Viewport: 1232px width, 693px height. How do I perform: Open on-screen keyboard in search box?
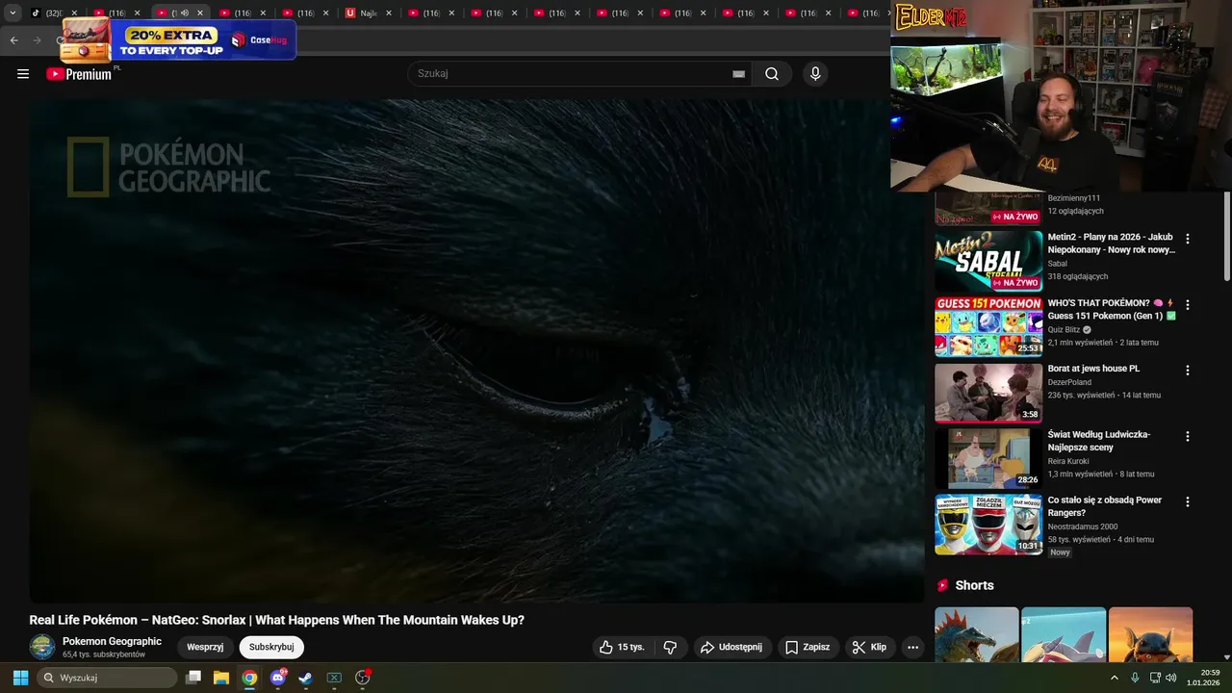(x=738, y=74)
